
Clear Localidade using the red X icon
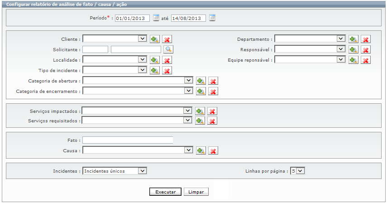(167, 60)
